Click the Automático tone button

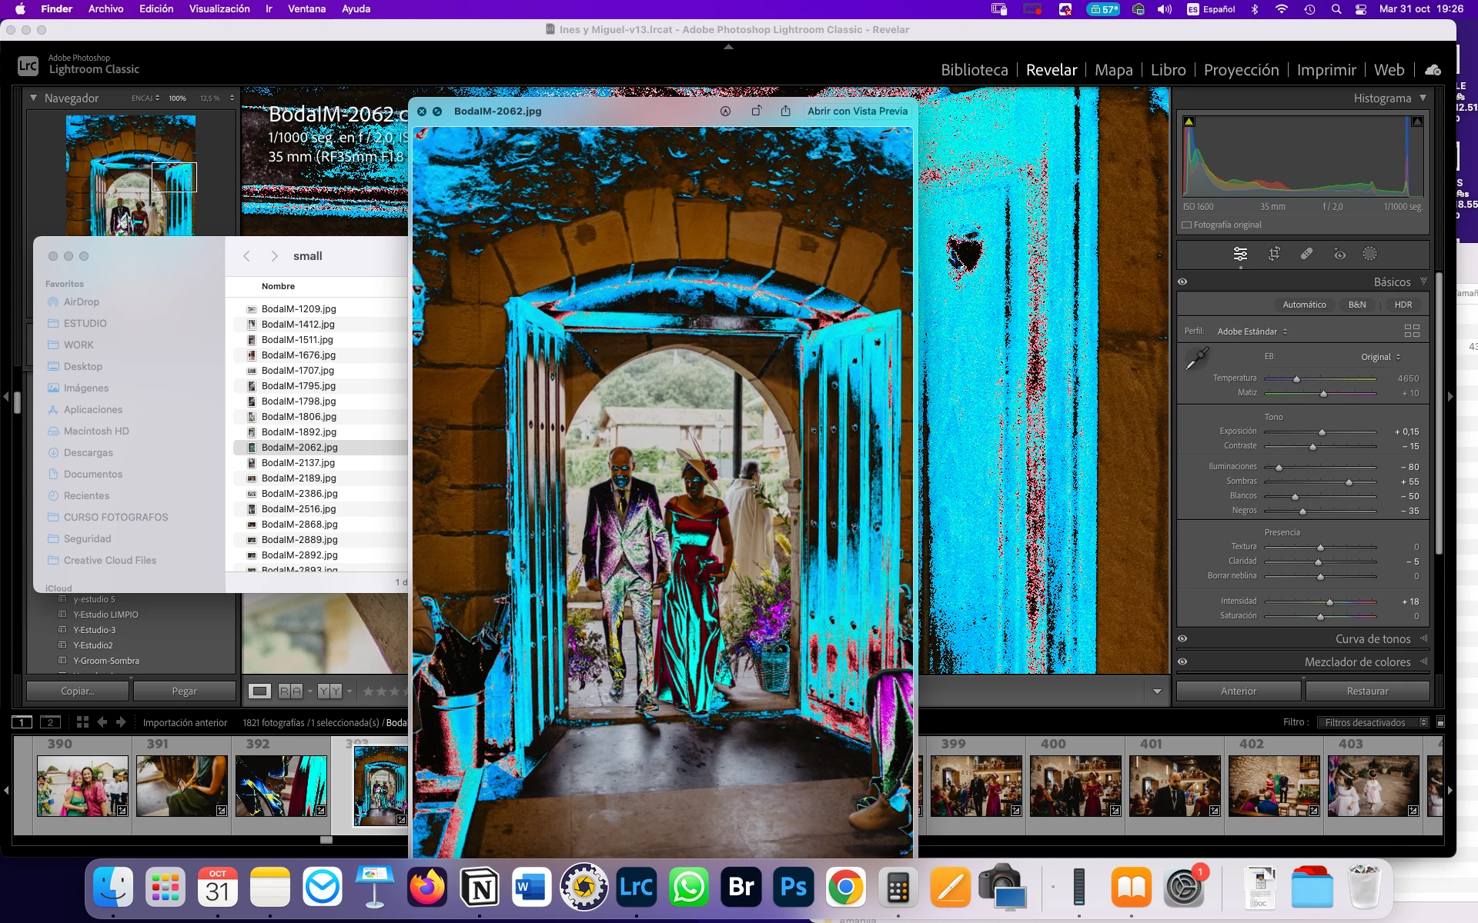click(1304, 305)
